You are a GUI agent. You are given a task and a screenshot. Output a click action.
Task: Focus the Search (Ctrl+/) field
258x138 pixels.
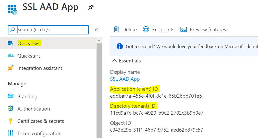48,30
